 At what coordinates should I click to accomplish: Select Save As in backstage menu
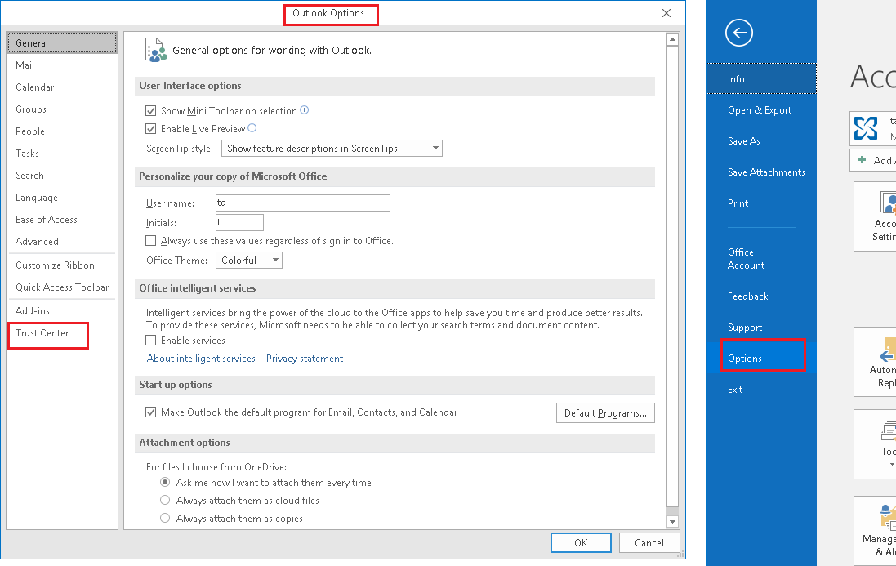pos(761,141)
